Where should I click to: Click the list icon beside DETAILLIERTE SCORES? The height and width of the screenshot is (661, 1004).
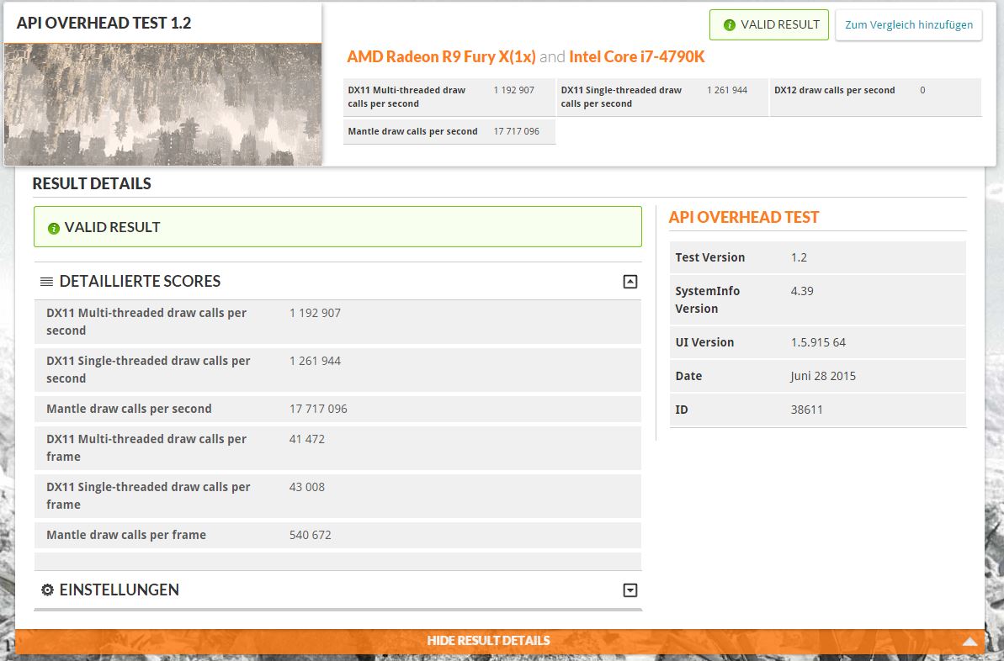click(47, 282)
